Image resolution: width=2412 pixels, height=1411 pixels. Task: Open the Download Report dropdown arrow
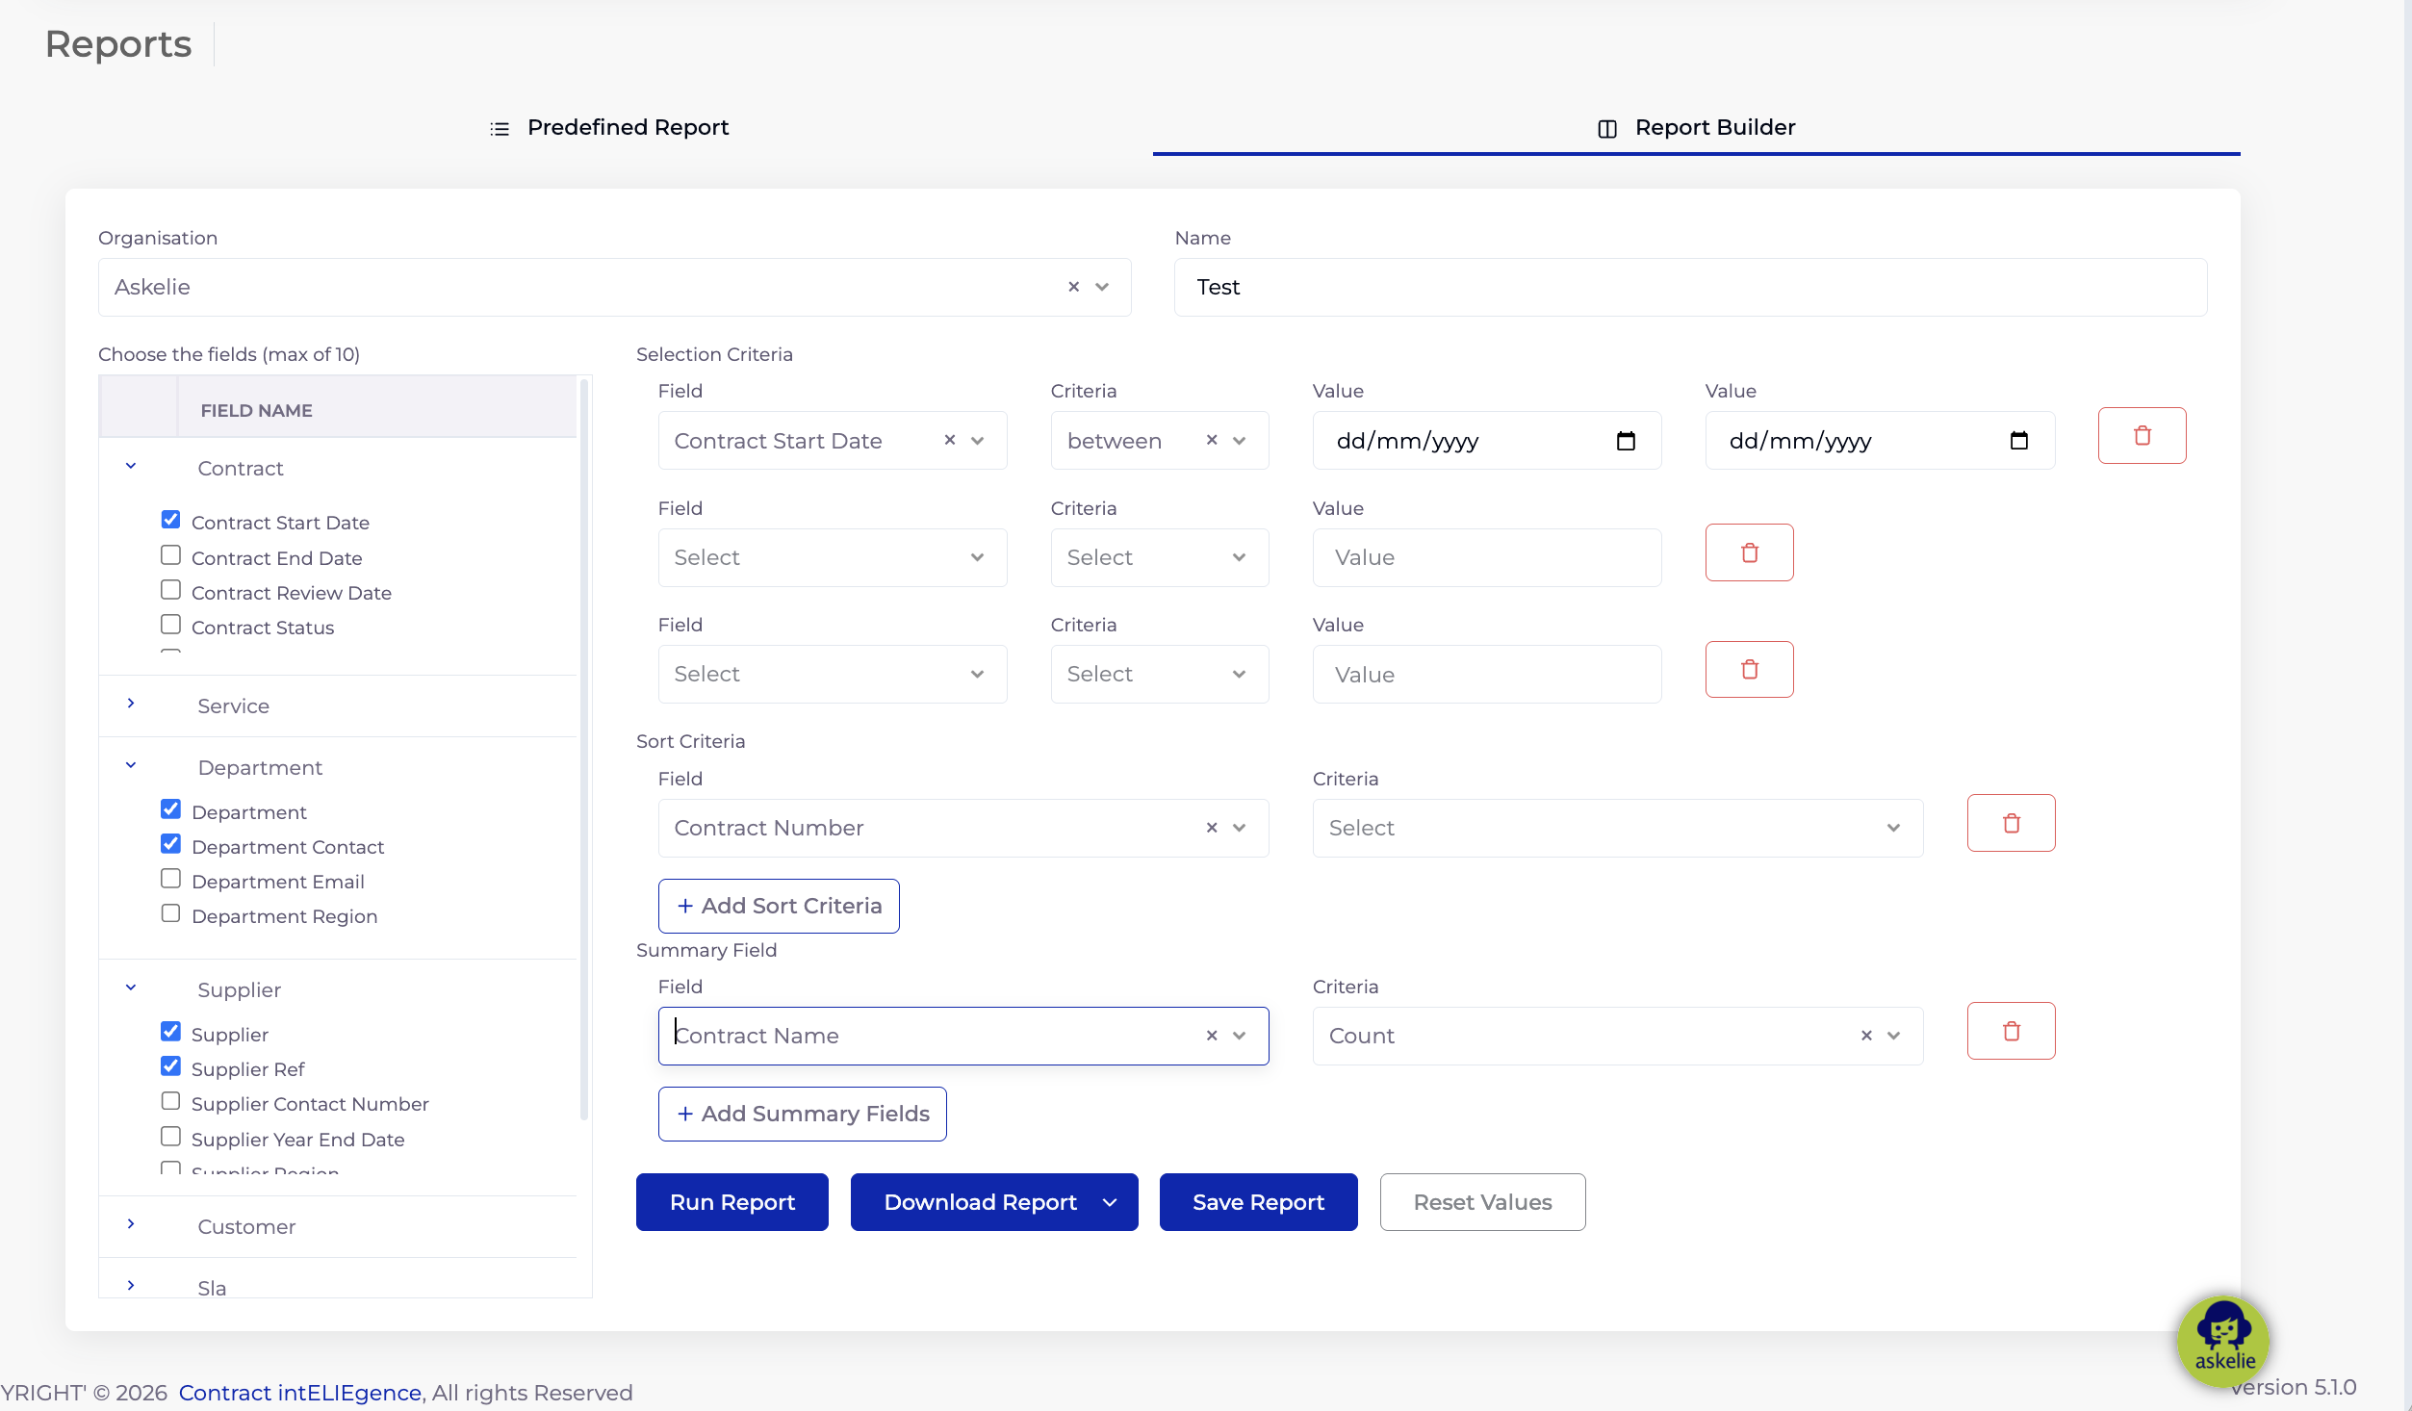pyautogui.click(x=1110, y=1202)
